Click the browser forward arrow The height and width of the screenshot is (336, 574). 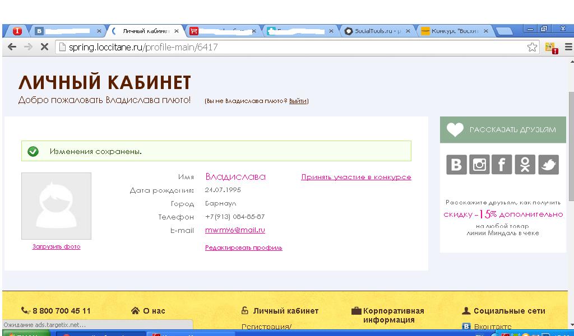[28, 47]
